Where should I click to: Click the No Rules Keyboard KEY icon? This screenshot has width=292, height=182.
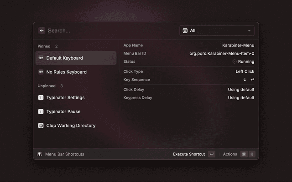[x=41, y=72]
